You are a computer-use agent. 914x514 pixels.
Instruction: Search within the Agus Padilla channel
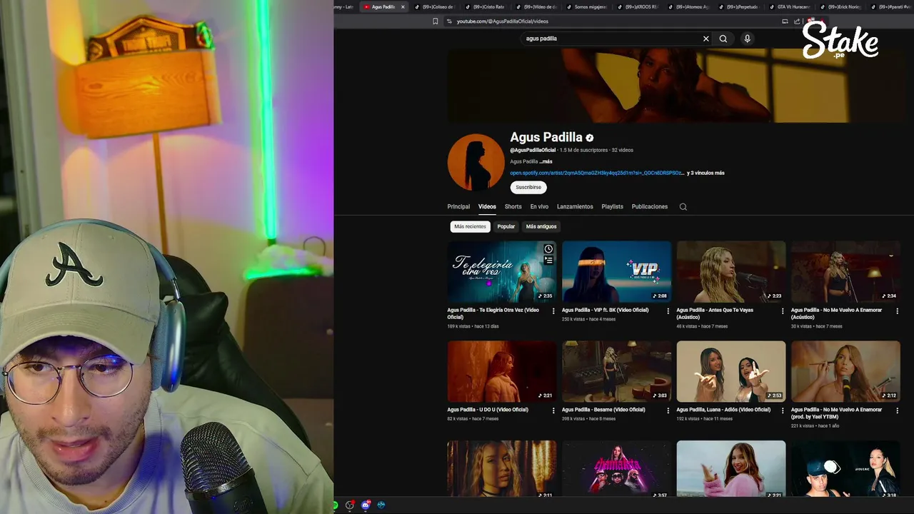point(683,207)
